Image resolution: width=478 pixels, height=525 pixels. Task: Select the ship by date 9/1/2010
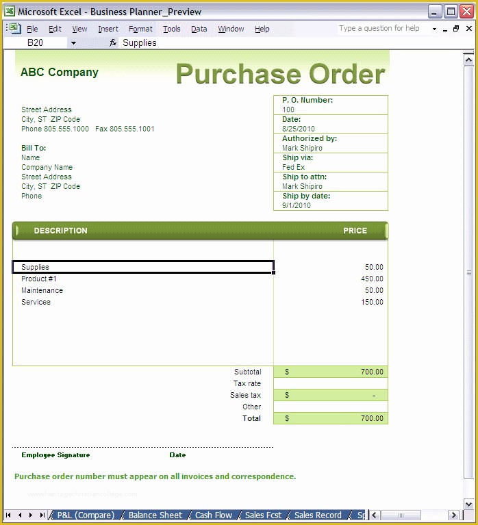(297, 205)
